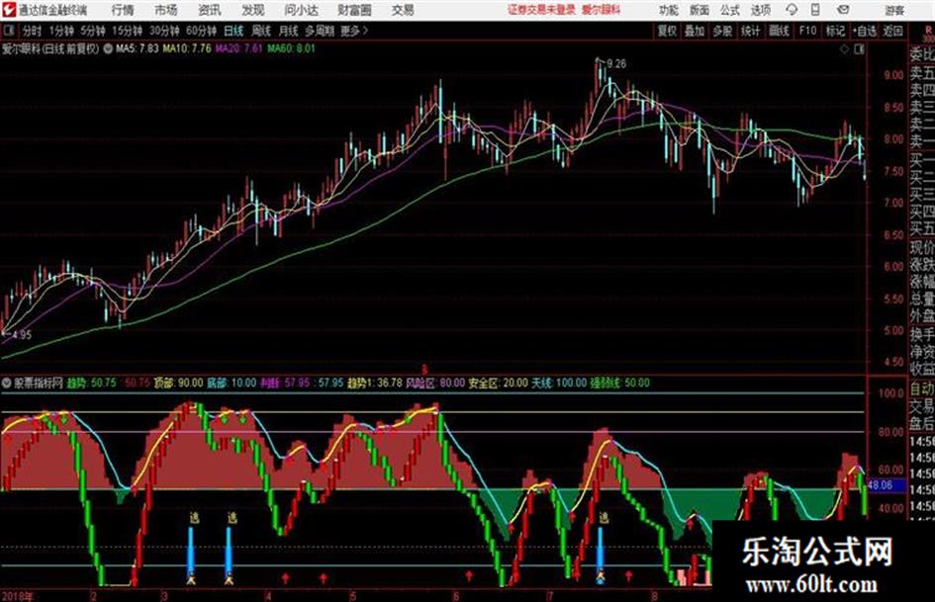Click the MA60: 8.01 label
This screenshot has width=935, height=602.
point(291,48)
